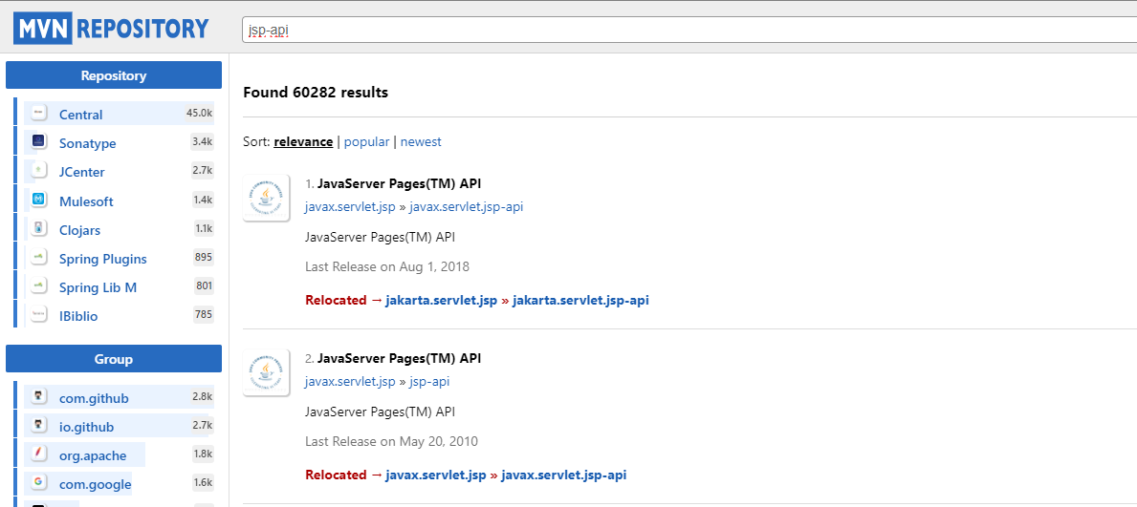Click the Mulesoft repository icon

coord(39,200)
